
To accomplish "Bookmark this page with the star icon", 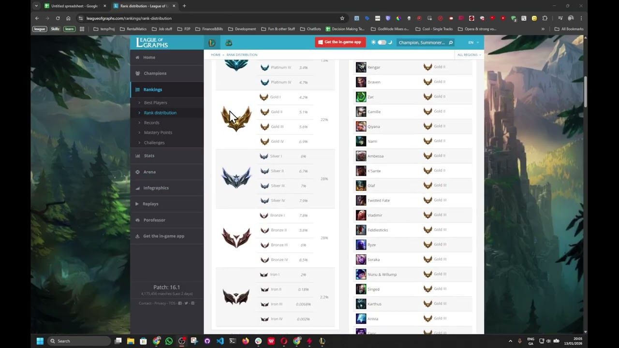I will [x=342, y=18].
